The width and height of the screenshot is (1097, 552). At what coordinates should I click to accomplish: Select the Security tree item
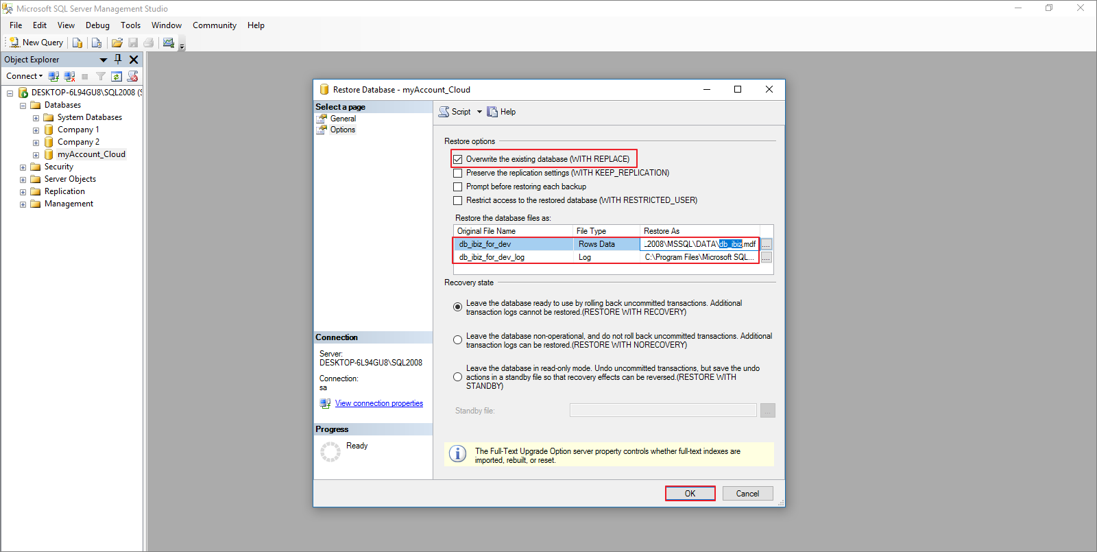pos(59,167)
